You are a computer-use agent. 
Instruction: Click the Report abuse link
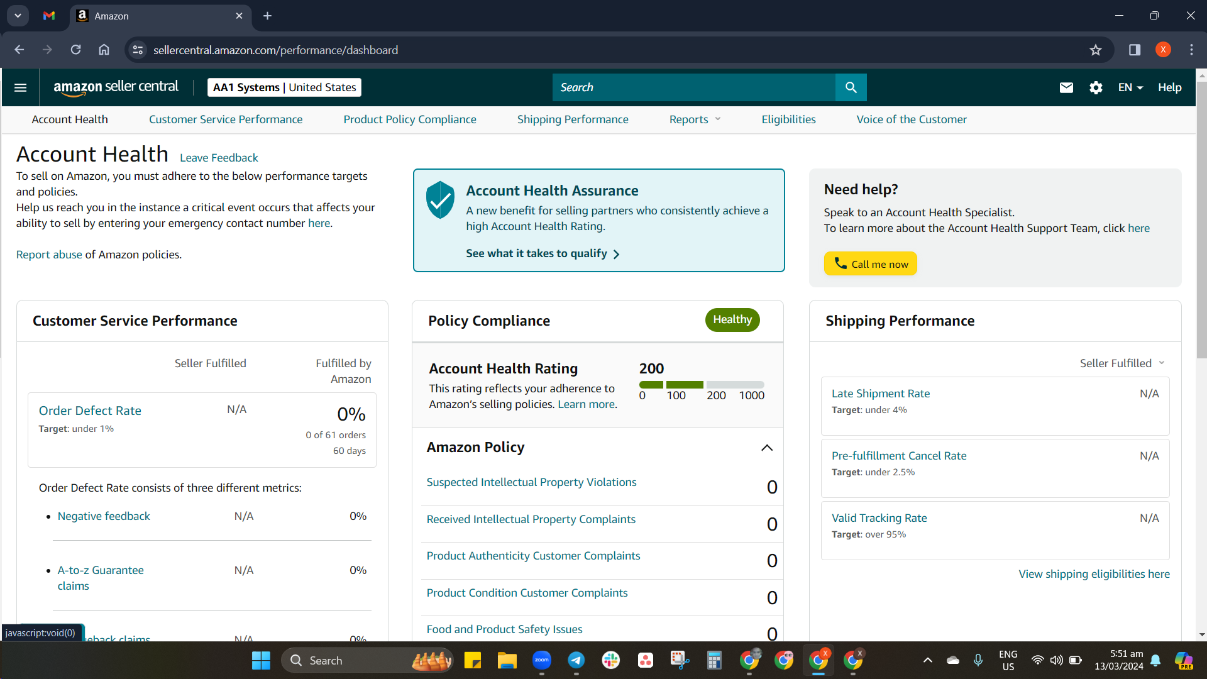tap(49, 255)
